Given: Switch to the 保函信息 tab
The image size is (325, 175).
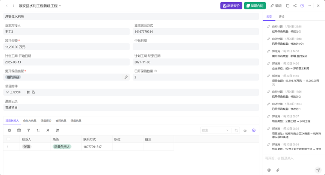Looking at the screenshot, I should (76, 121).
